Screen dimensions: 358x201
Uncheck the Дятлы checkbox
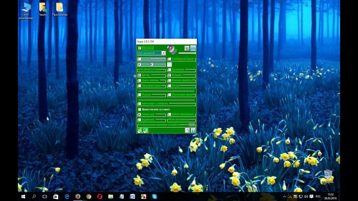pos(140,75)
